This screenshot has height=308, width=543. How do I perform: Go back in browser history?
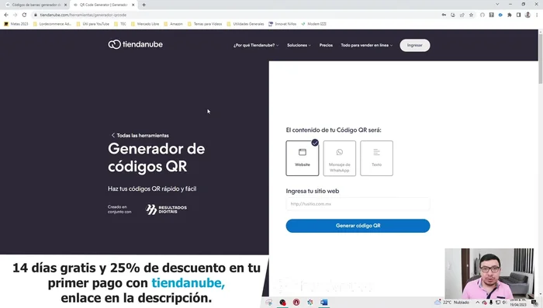click(x=6, y=15)
